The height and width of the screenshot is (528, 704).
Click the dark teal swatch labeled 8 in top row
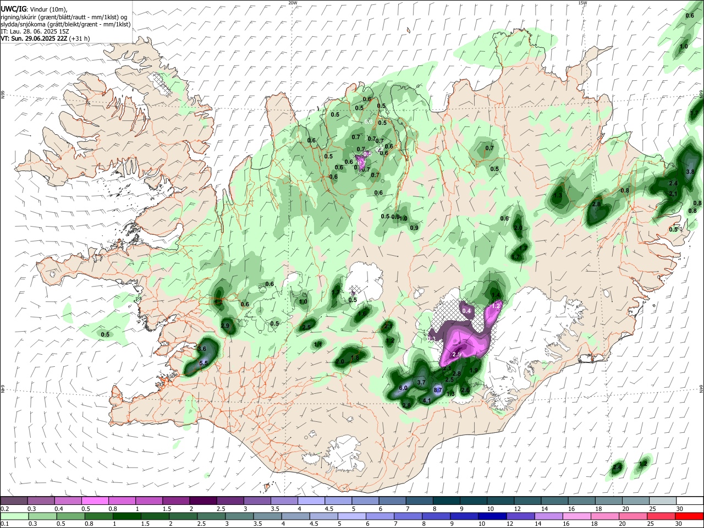click(x=446, y=501)
